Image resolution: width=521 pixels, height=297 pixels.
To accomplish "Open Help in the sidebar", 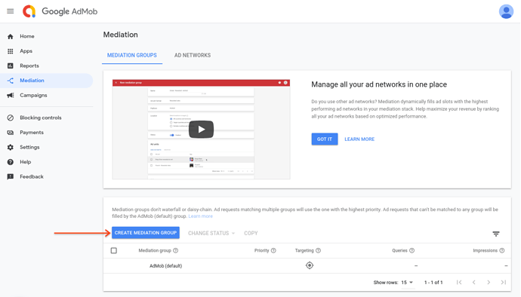I will (x=47, y=162).
